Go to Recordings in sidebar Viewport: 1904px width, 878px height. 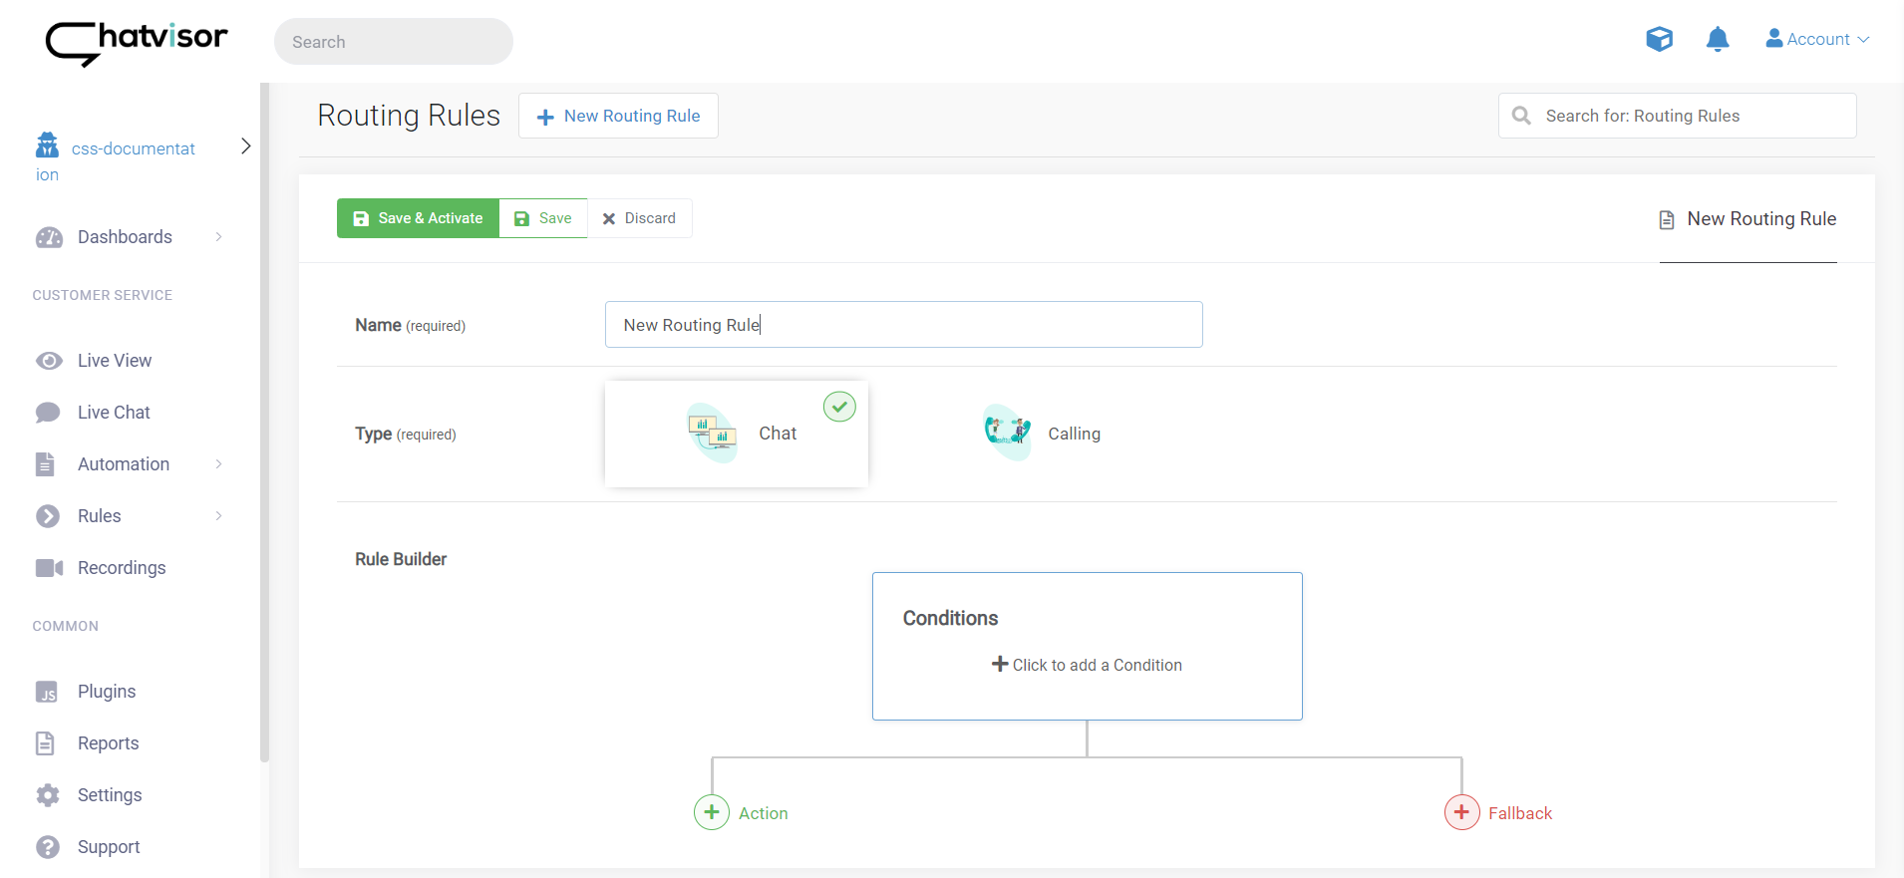pos(122,568)
